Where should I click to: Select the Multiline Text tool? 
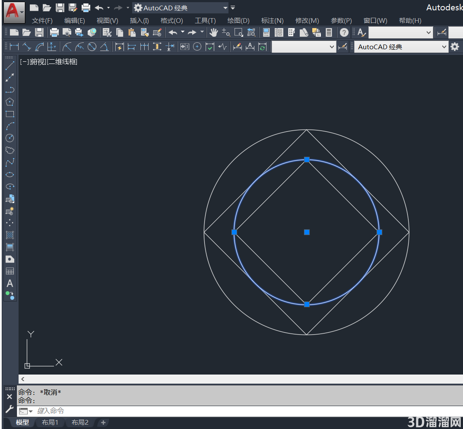pos(10,284)
